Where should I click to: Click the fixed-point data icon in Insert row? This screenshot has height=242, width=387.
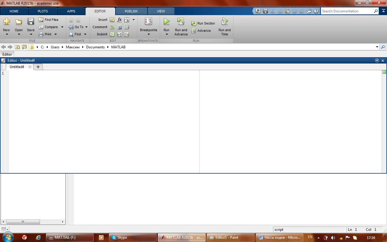click(127, 20)
